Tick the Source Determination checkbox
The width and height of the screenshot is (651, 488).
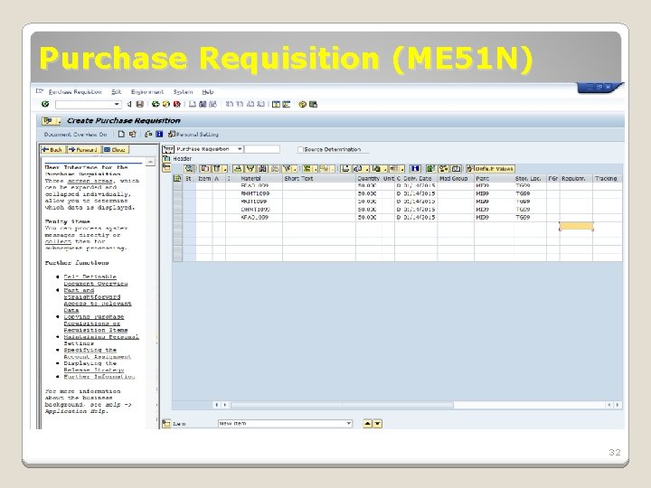pyautogui.click(x=300, y=149)
